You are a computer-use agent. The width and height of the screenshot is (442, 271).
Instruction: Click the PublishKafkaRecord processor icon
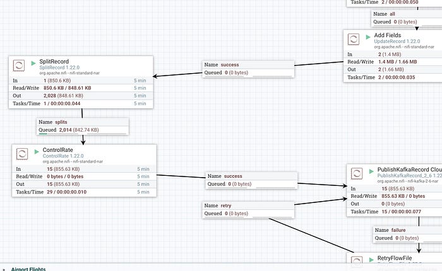pyautogui.click(x=357, y=174)
